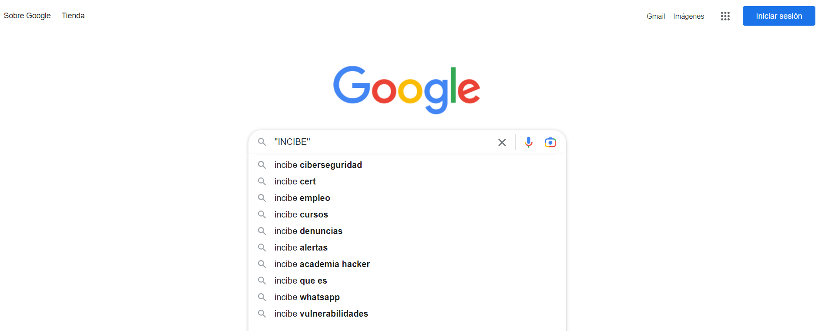This screenshot has height=331, width=818.
Task: Search by image with the camera icon
Action: [550, 142]
